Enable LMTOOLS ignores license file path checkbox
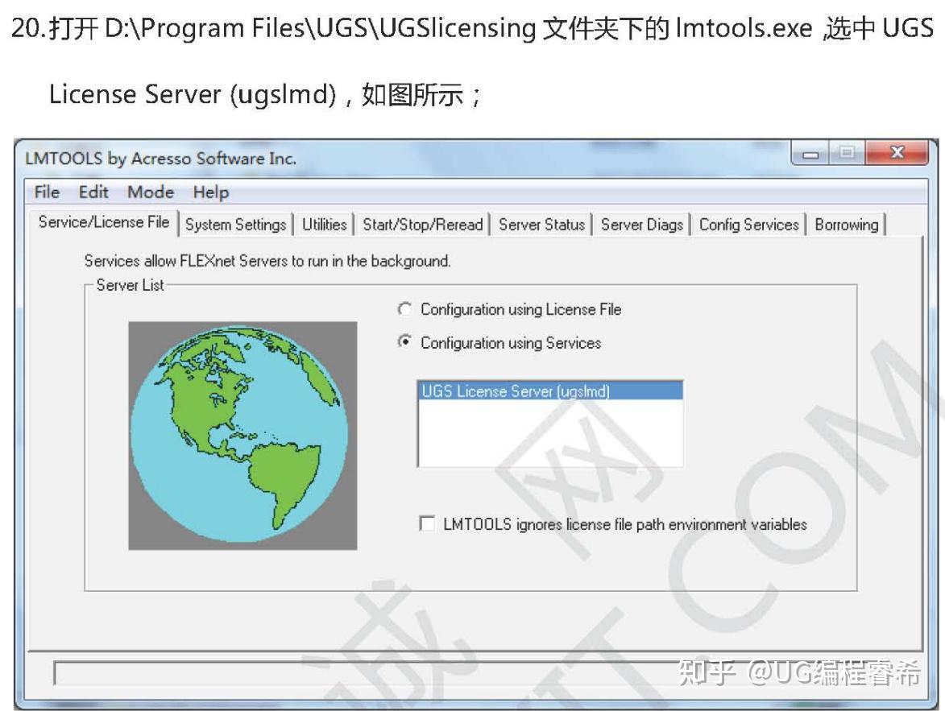Image resolution: width=945 pixels, height=711 pixels. tap(428, 524)
